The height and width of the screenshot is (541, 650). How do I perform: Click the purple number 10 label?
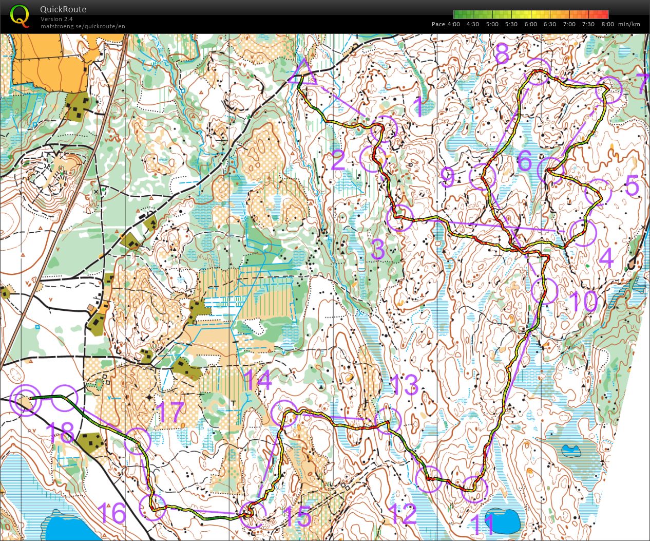tap(584, 302)
